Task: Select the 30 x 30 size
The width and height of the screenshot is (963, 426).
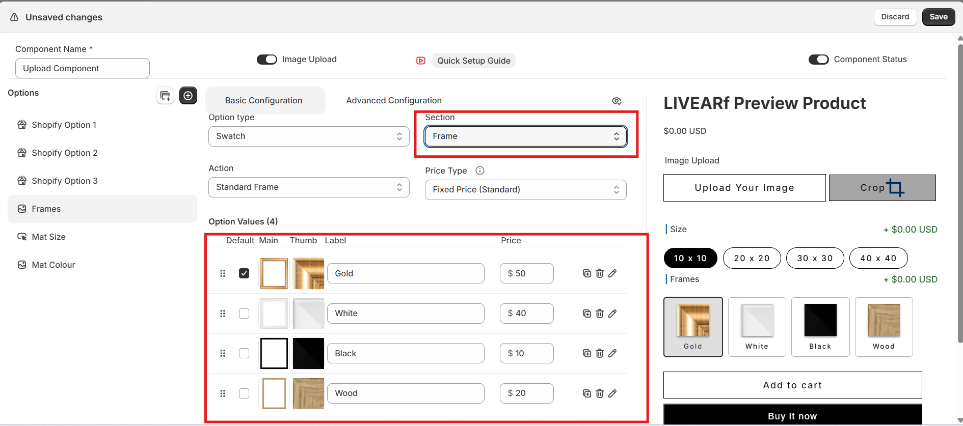Action: click(815, 258)
